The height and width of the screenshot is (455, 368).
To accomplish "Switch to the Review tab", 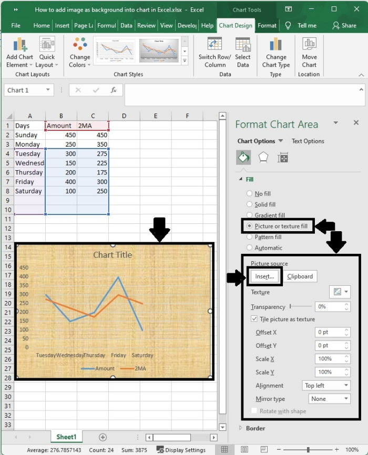I will [146, 26].
